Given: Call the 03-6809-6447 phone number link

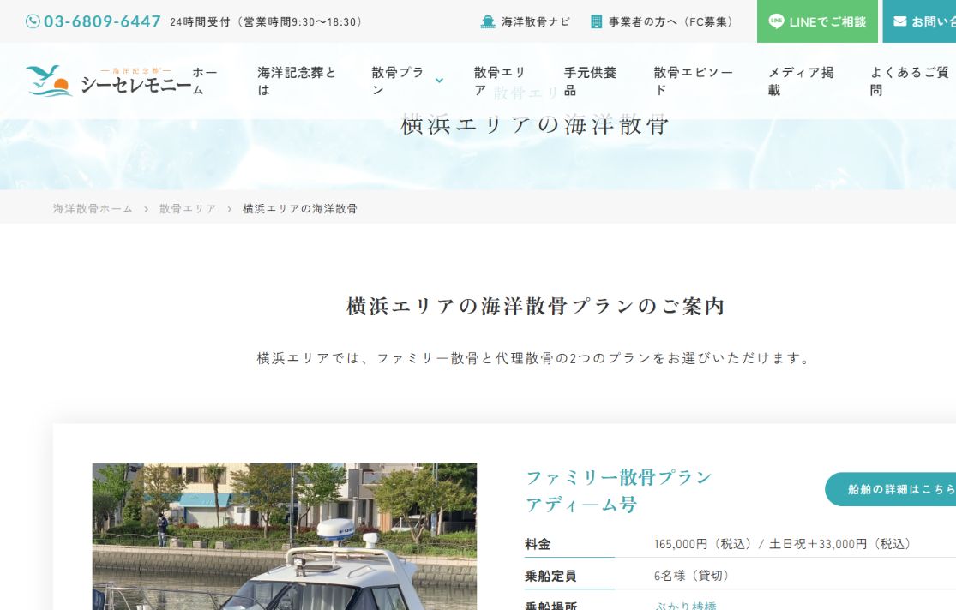Looking at the screenshot, I should tap(102, 22).
